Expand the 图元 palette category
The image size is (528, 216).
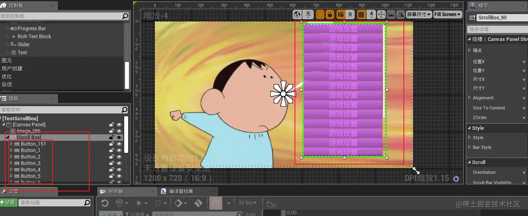(x=7, y=61)
